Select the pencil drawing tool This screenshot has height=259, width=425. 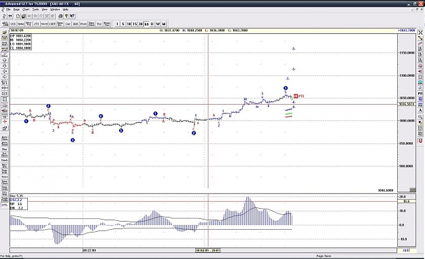(420, 38)
